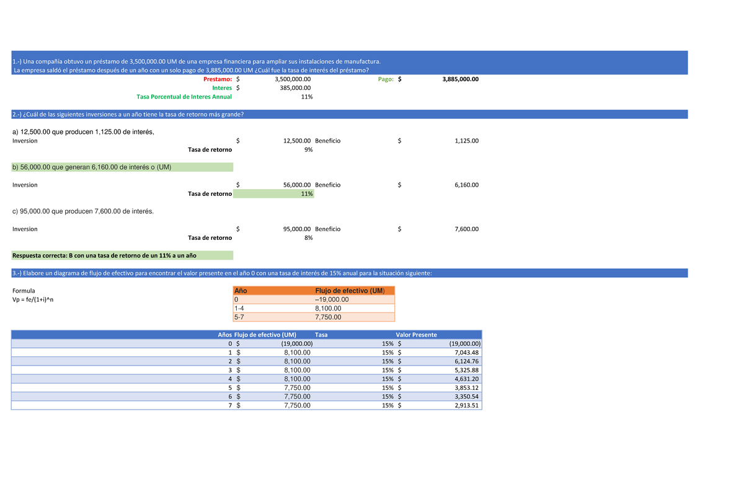Select the green-highlighted 11% return rate
The width and height of the screenshot is (744, 481).
[274, 193]
